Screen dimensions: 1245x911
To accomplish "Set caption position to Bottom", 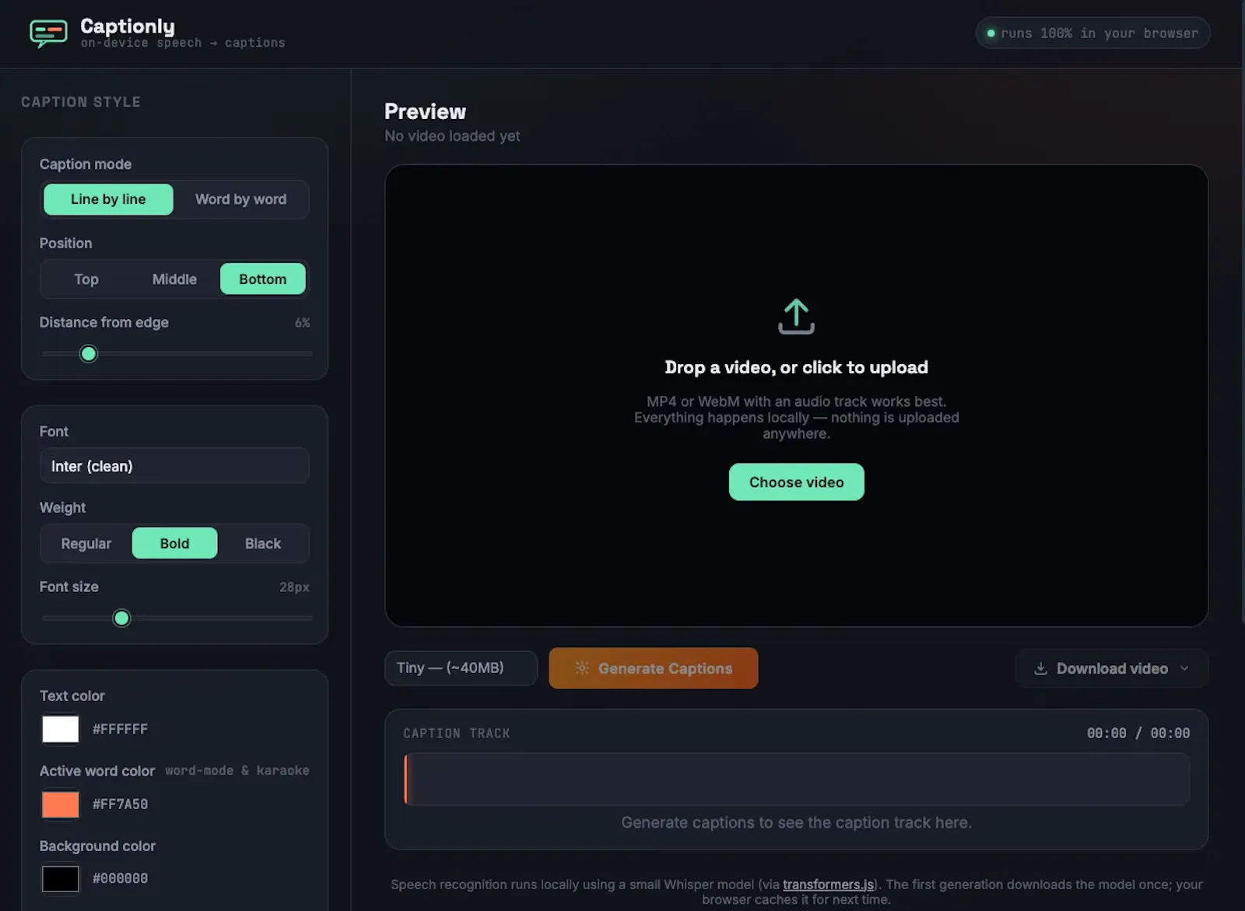I will point(262,279).
